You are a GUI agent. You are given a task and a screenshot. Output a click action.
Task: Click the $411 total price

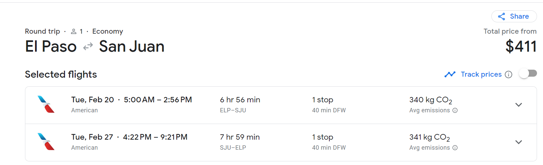click(521, 46)
